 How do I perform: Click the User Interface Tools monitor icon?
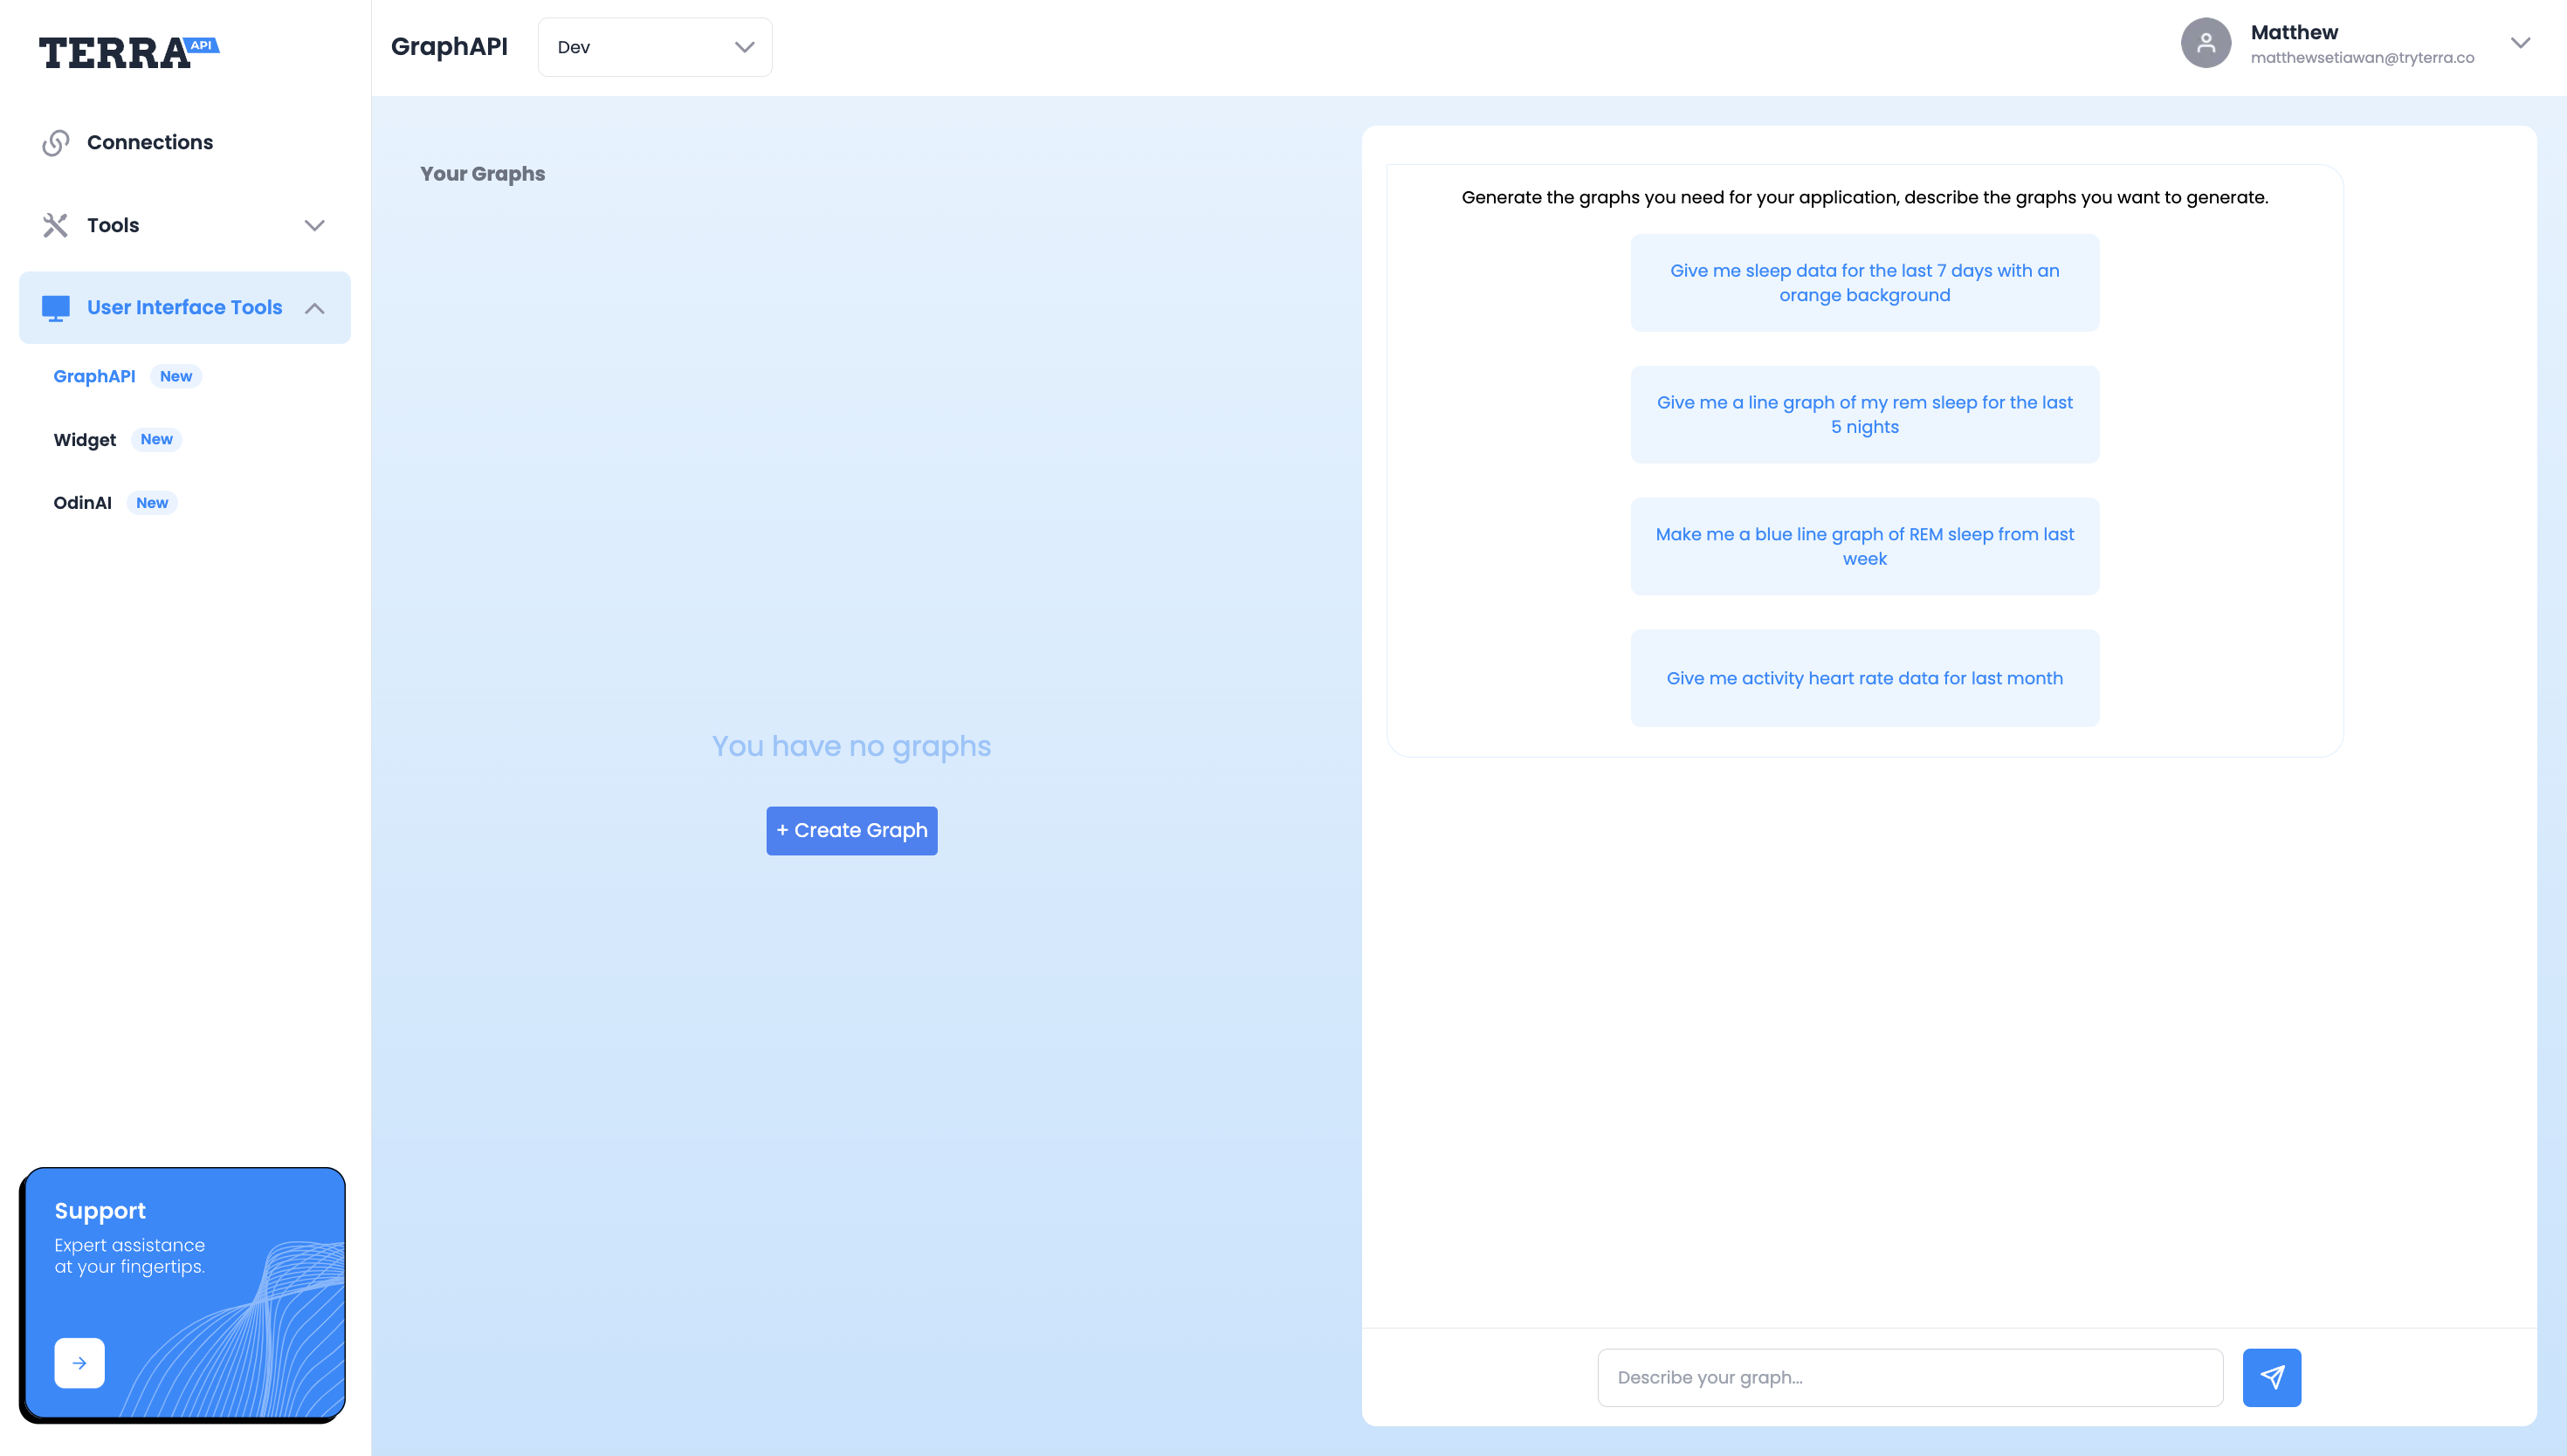tap(56, 308)
